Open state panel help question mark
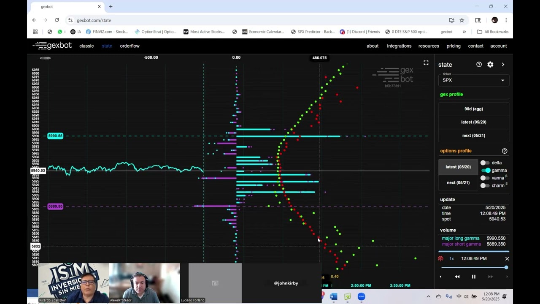Image resolution: width=540 pixels, height=304 pixels. tap(479, 65)
